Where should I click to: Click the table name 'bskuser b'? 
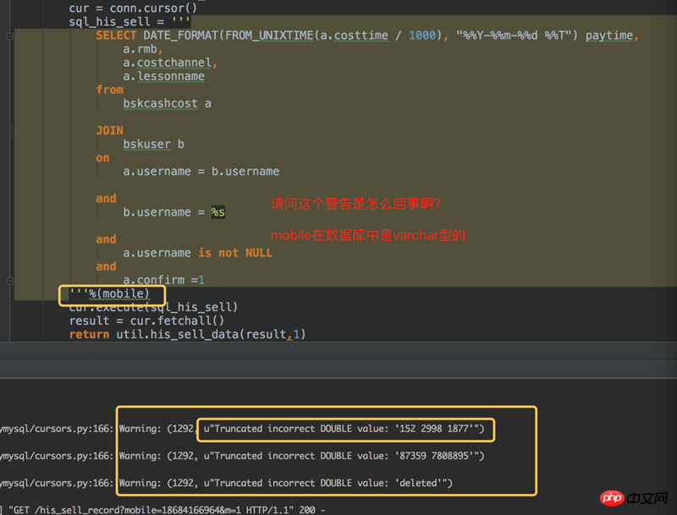(154, 144)
